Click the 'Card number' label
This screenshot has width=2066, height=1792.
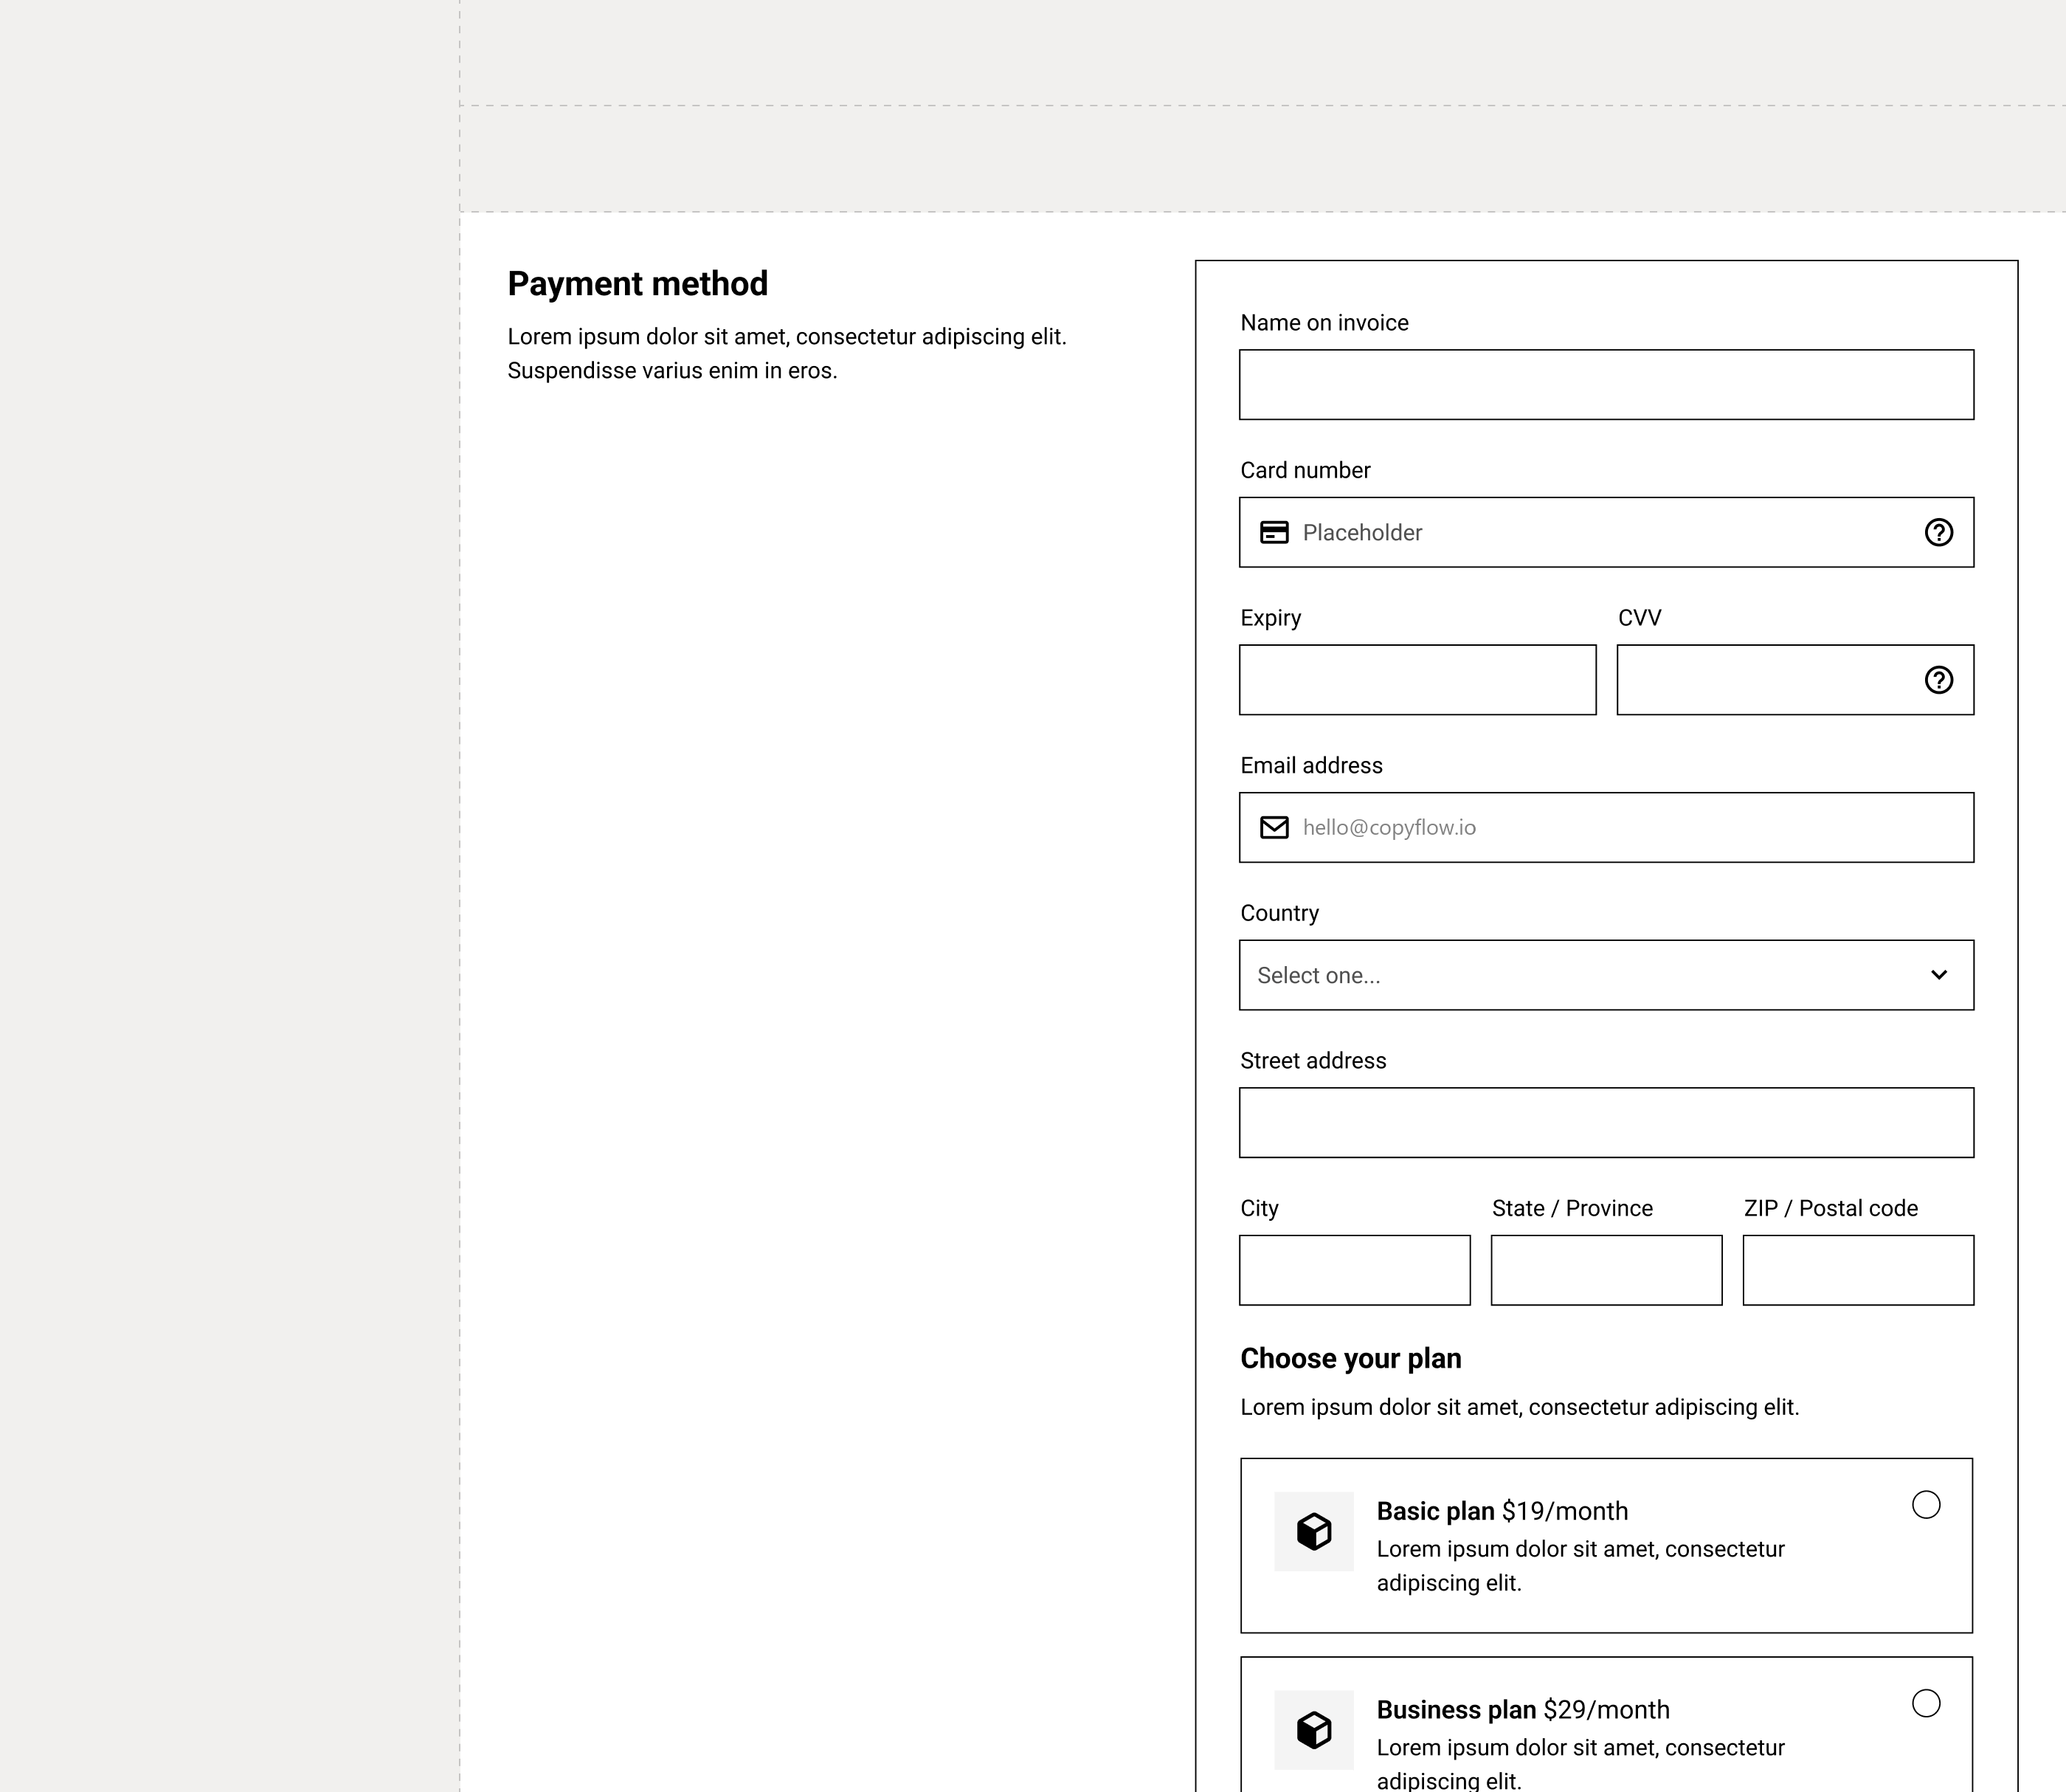point(1305,470)
